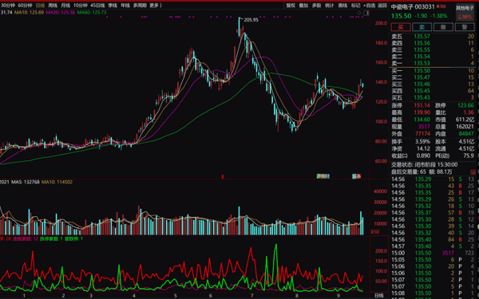
Task: Open the 多股 multi-stock view
Action: pyautogui.click(x=316, y=6)
